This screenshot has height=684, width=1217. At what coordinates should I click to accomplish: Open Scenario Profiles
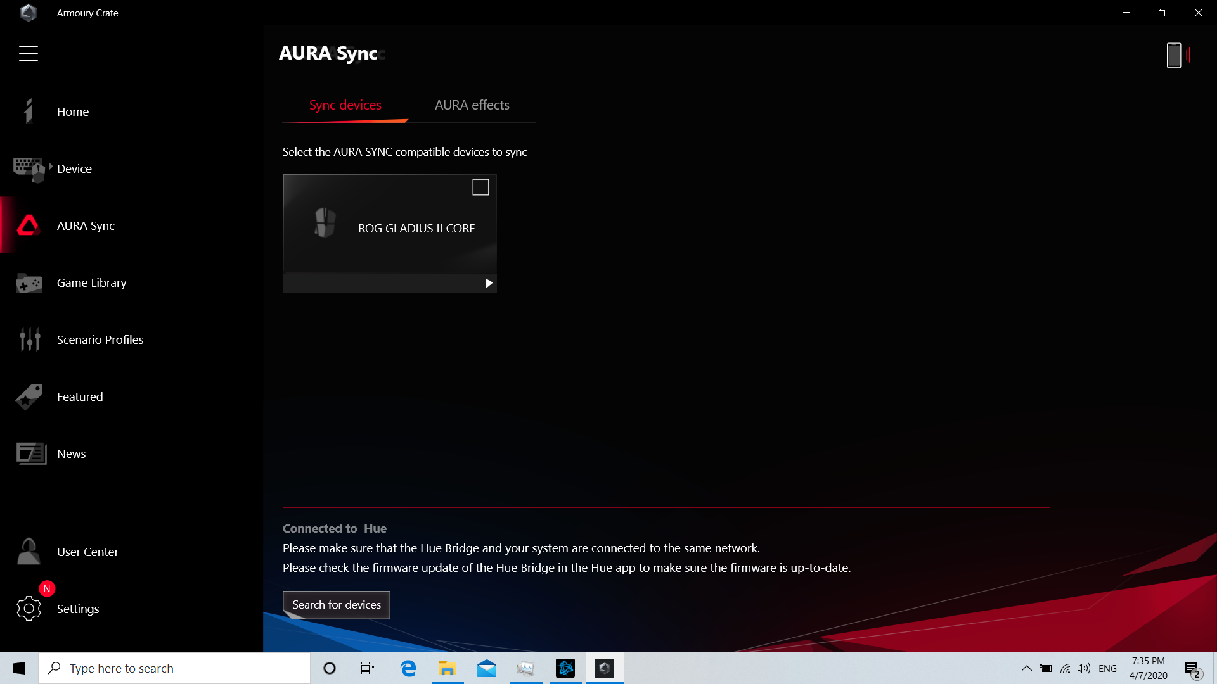pyautogui.click(x=100, y=339)
